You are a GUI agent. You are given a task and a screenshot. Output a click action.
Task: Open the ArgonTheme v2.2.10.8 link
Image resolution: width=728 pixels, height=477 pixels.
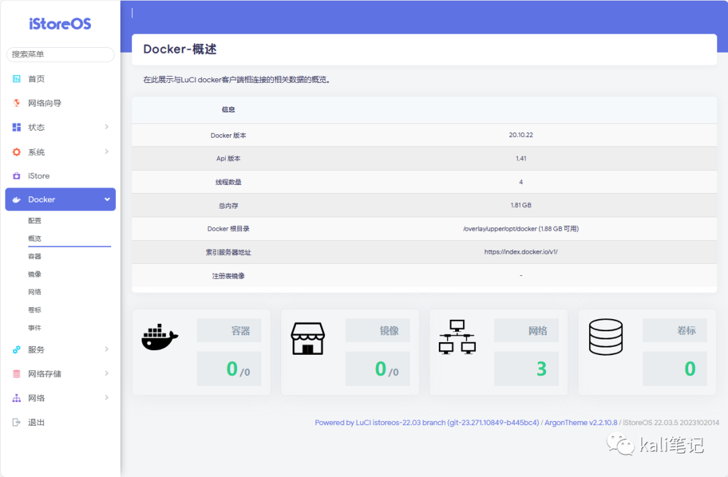[581, 422]
